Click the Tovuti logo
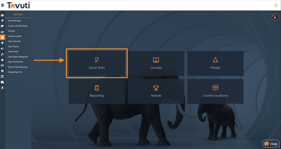This screenshot has width=281, height=149. click(x=18, y=5)
